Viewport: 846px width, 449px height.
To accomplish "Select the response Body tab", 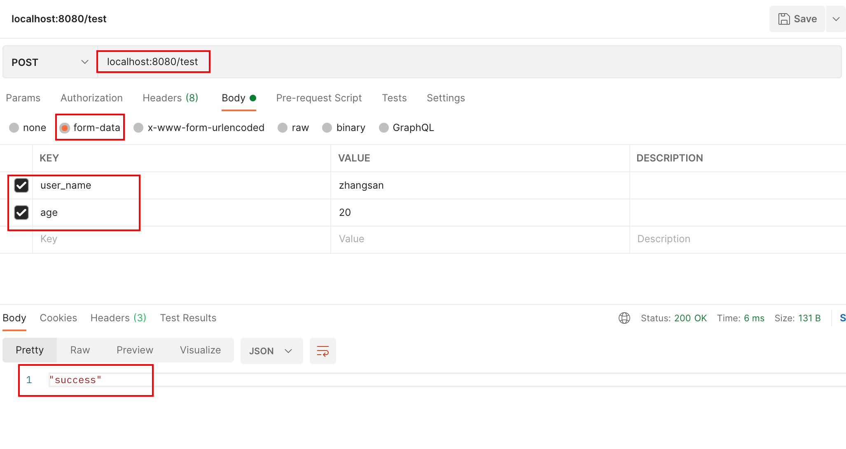I will pyautogui.click(x=14, y=318).
